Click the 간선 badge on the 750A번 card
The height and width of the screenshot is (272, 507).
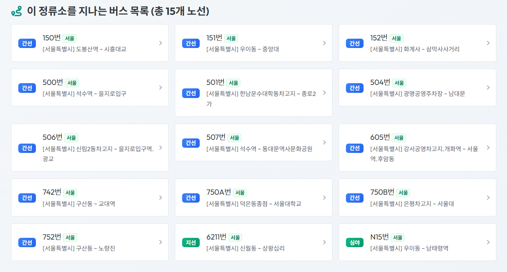click(x=191, y=197)
